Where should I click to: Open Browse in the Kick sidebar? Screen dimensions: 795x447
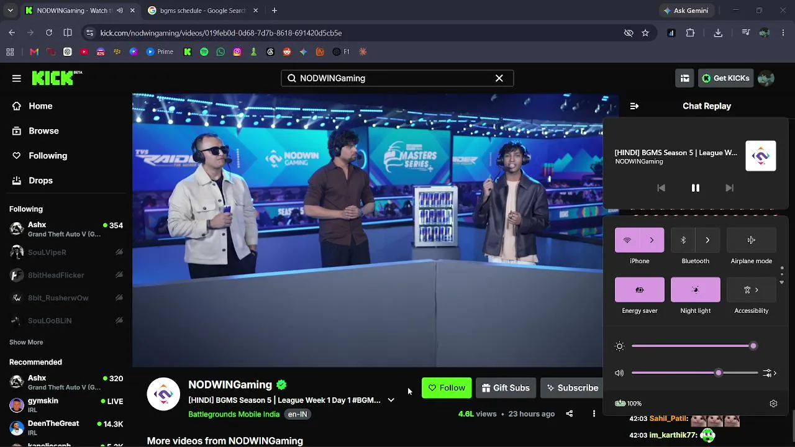click(x=43, y=131)
